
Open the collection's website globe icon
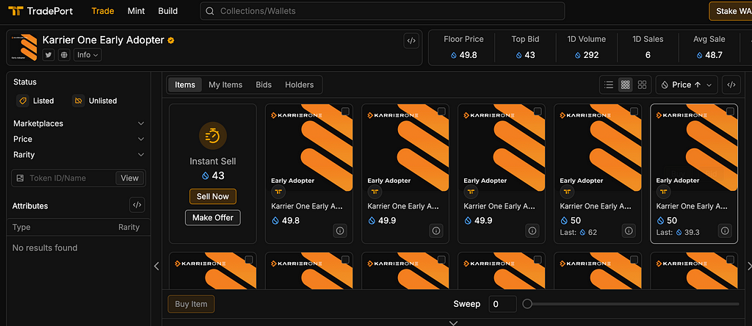pos(64,55)
